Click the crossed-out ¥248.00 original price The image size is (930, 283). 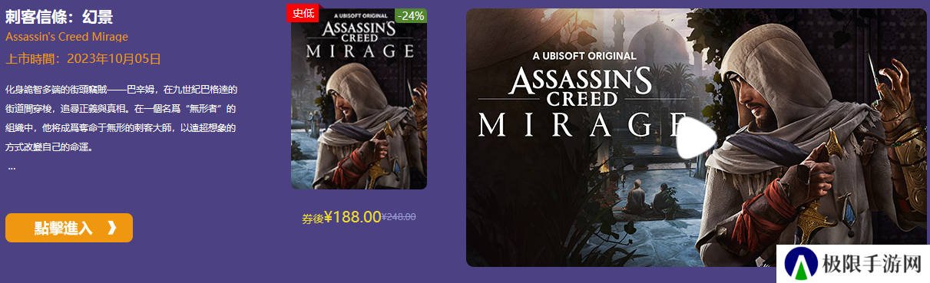[x=399, y=217]
